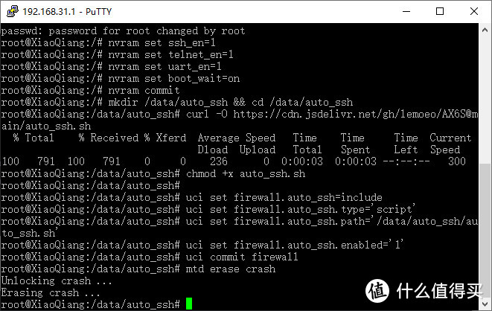Click the 'chmod +x auto_ssh.sh' command
Viewport: 492px width, 311px height.
point(246,173)
